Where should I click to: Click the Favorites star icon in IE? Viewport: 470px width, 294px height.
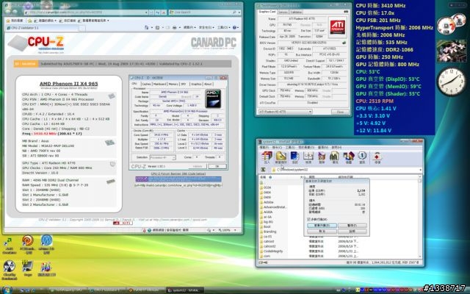[9, 21]
